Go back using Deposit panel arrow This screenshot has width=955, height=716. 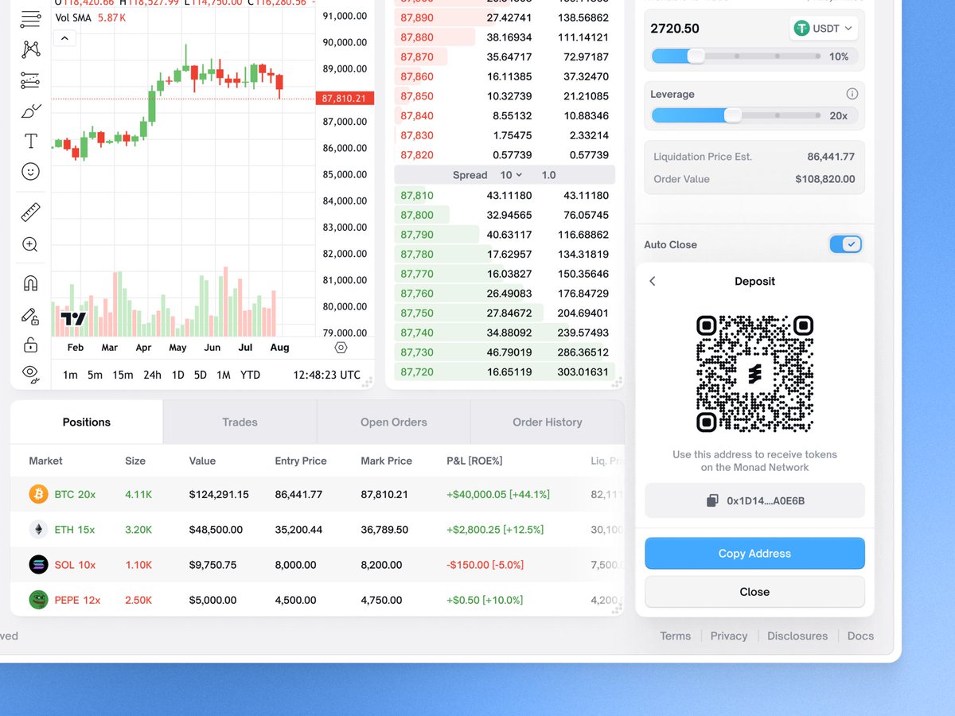[x=653, y=281]
